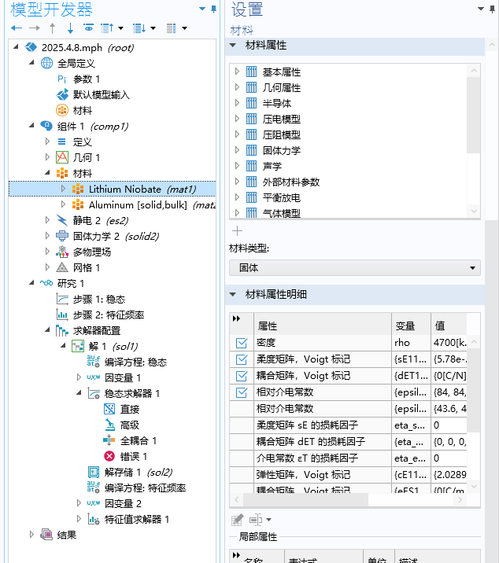The width and height of the screenshot is (499, 563).
Task: Click the material properties list scrollbar
Action: click(x=474, y=114)
